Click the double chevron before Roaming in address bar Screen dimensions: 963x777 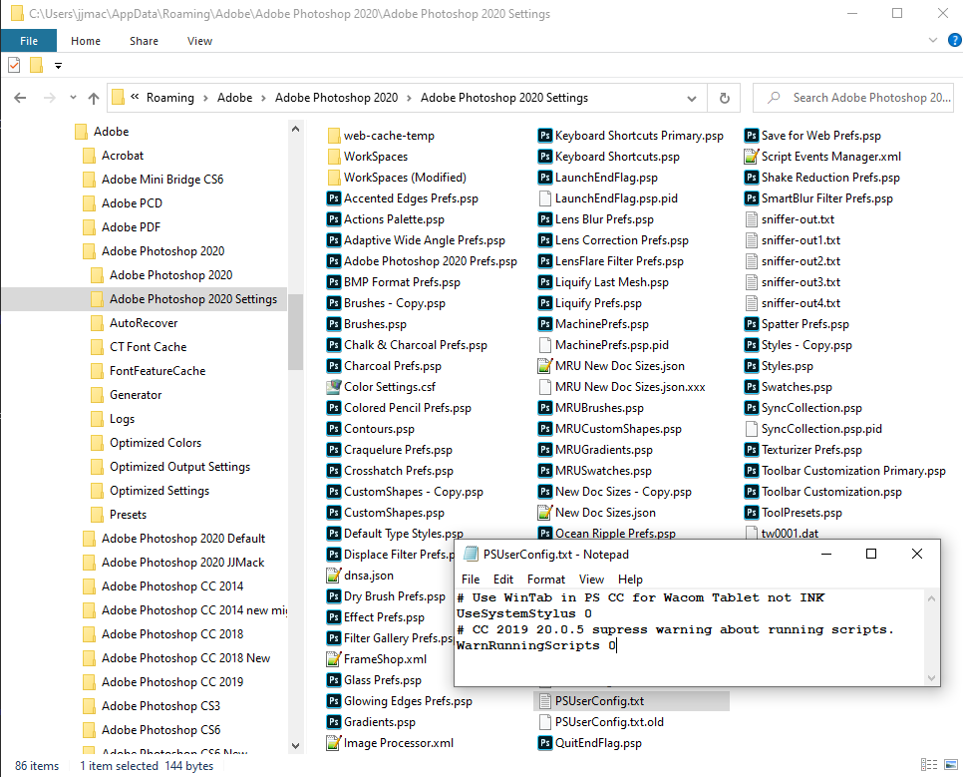pyautogui.click(x=135, y=97)
